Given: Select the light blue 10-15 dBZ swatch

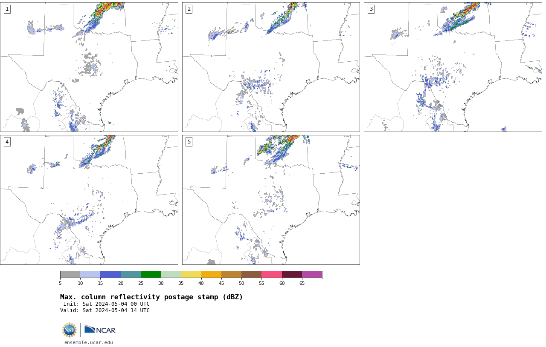Looking at the screenshot, I should click(90, 274).
